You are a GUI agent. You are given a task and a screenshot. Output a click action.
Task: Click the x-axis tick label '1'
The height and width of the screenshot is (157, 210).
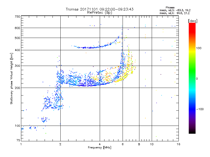[21, 144]
